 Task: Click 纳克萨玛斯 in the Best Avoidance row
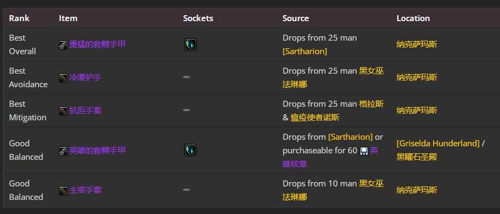pyautogui.click(x=417, y=77)
